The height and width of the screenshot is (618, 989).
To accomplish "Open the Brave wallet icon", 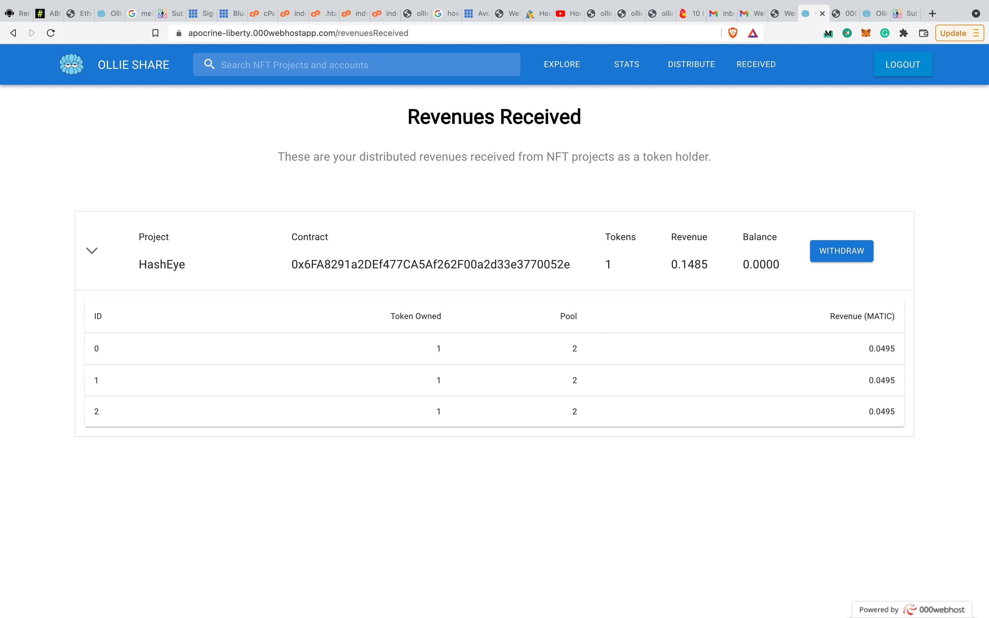I will [923, 33].
